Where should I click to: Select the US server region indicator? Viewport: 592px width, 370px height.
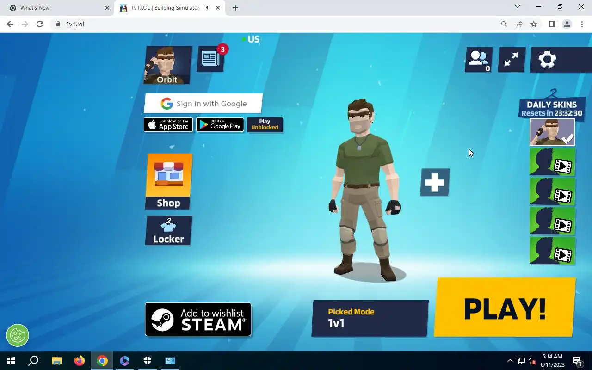pos(251,39)
